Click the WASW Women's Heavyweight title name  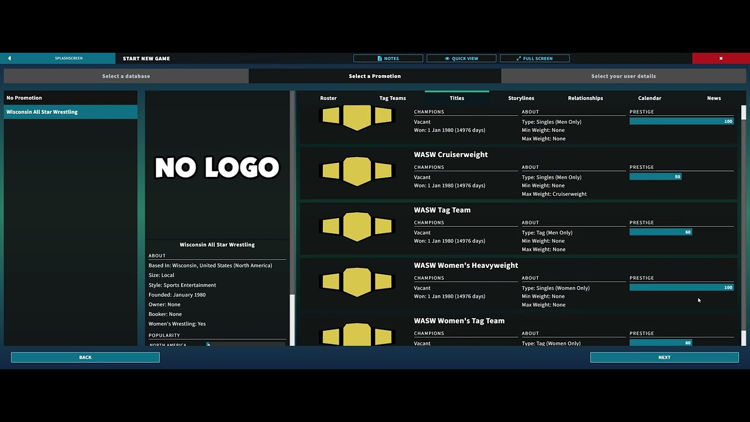click(x=466, y=266)
